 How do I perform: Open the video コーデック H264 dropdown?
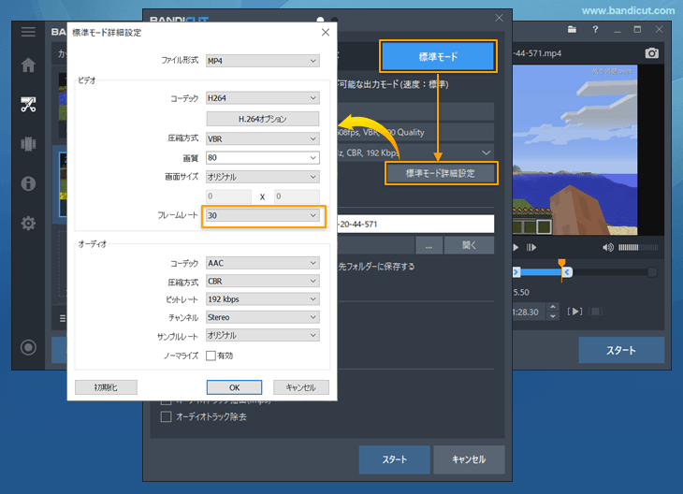tap(263, 97)
